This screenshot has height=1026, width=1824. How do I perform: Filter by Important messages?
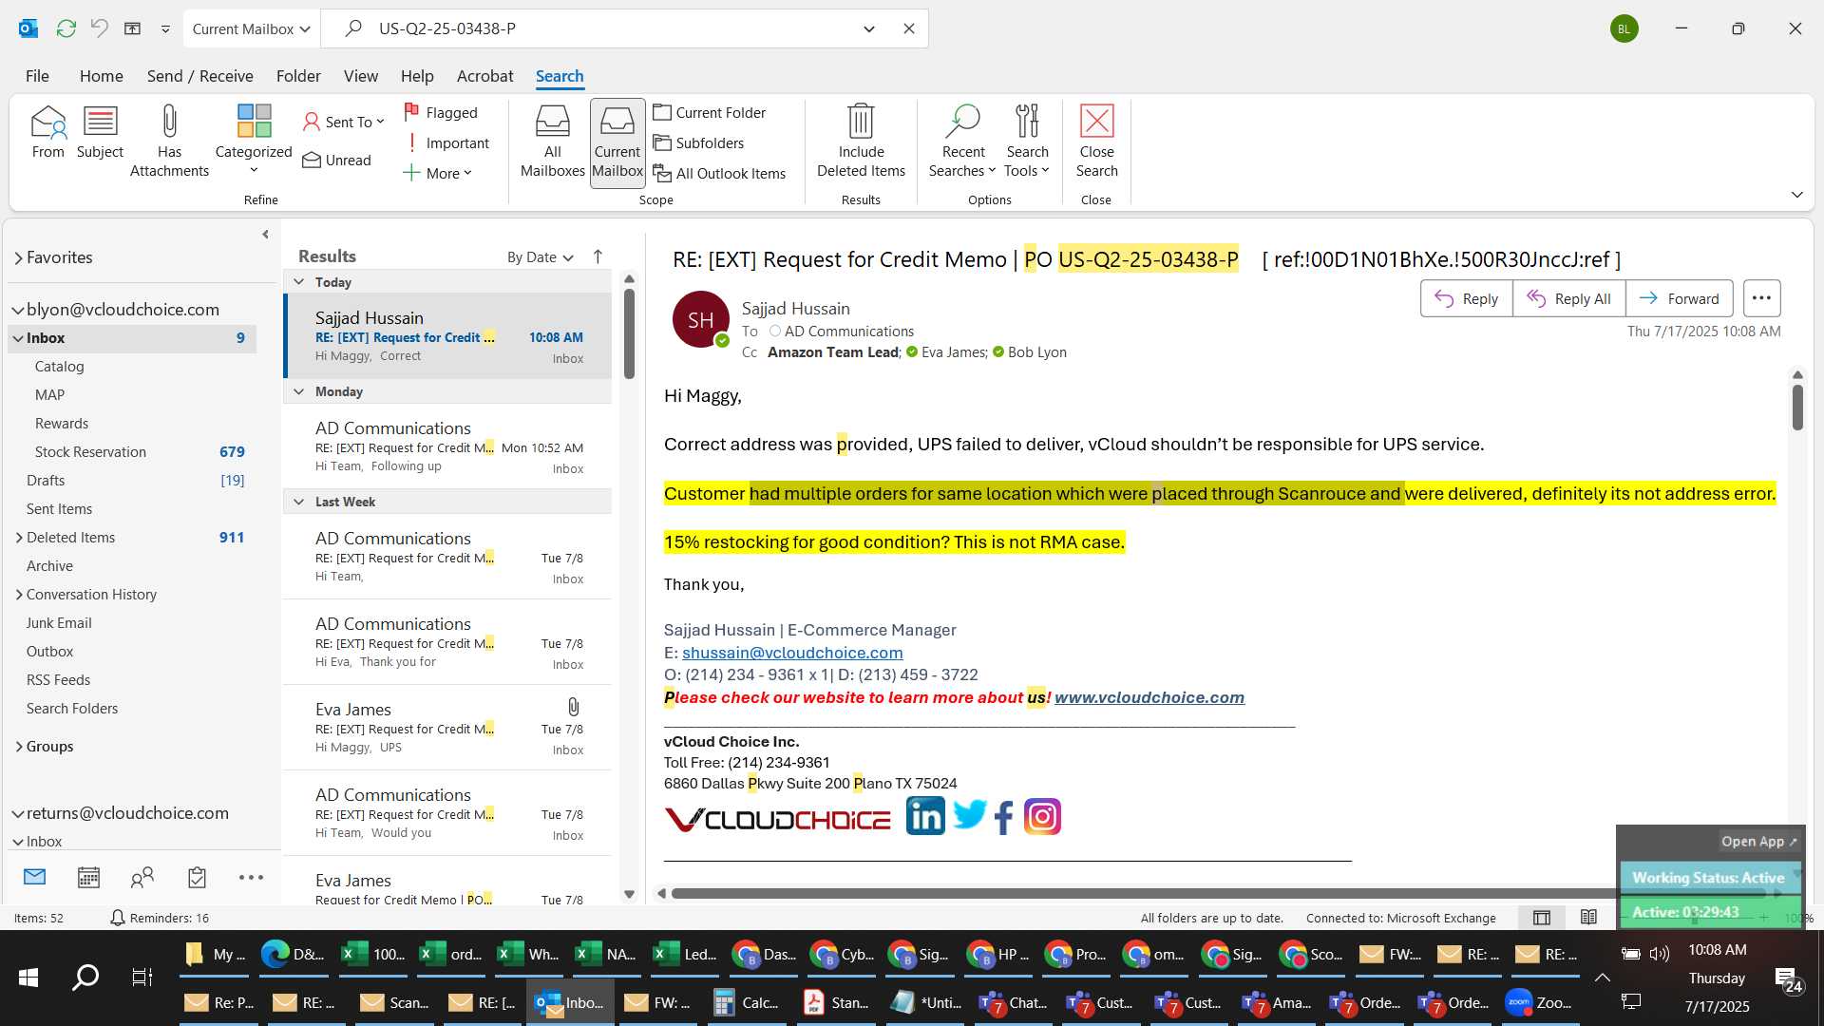point(446,142)
